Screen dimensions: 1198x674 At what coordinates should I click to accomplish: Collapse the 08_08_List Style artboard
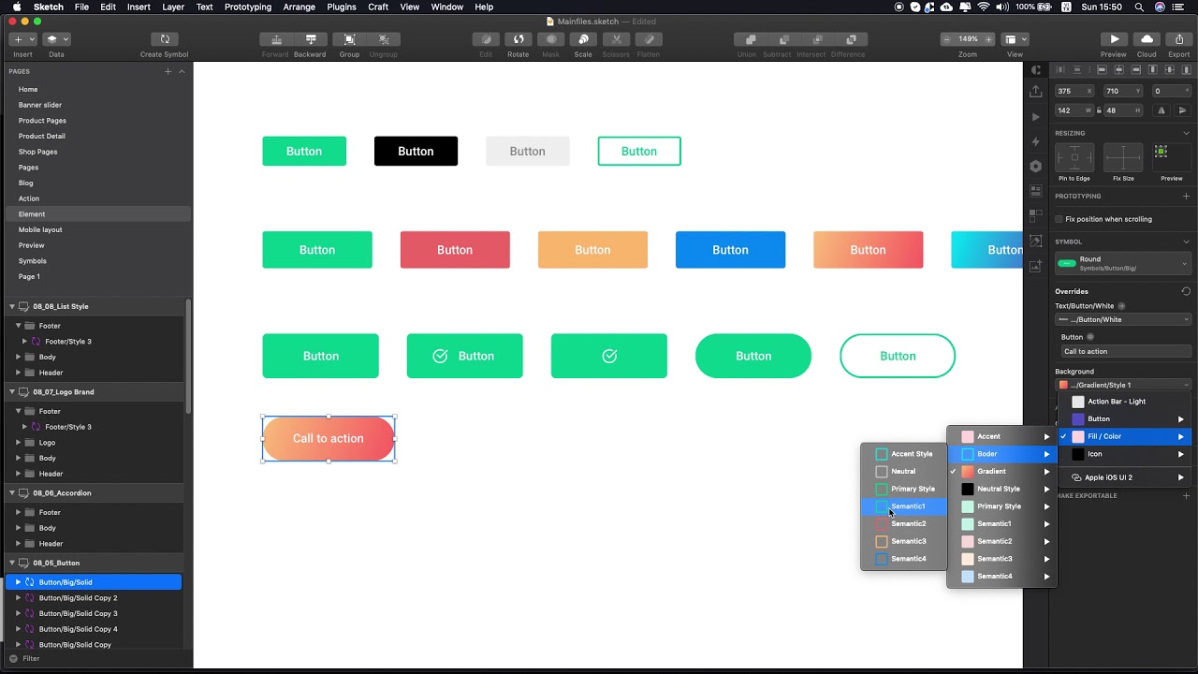(12, 306)
